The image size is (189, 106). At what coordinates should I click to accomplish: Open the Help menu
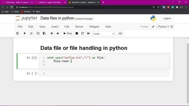click(x=108, y=27)
